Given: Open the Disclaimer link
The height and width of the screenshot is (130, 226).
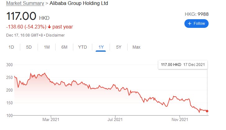Looking at the screenshot, I should [x=56, y=35].
